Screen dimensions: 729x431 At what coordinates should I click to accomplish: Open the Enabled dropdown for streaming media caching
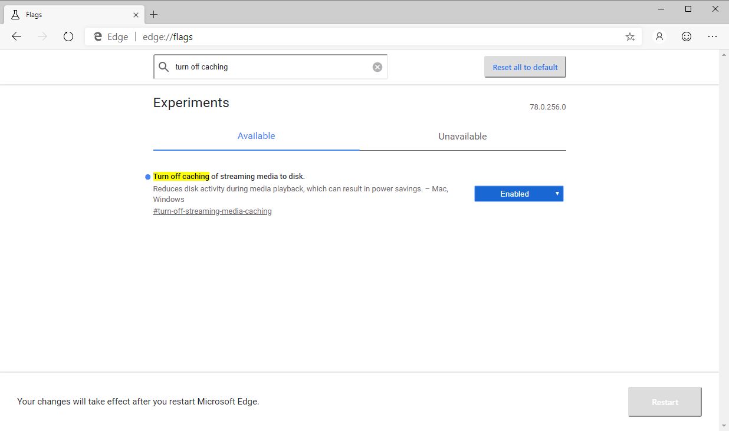pos(519,194)
